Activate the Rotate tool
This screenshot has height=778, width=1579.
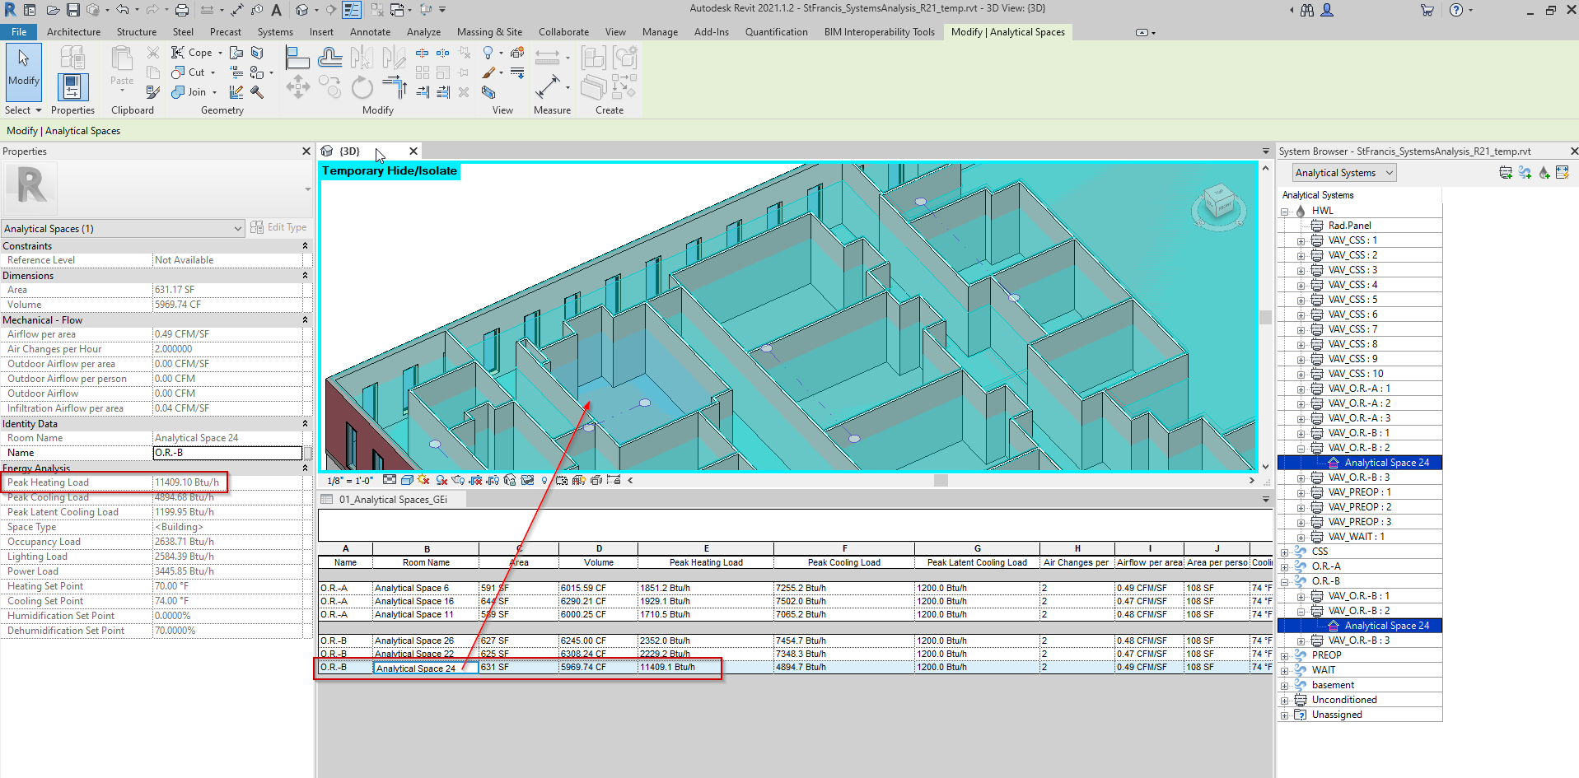pos(362,88)
